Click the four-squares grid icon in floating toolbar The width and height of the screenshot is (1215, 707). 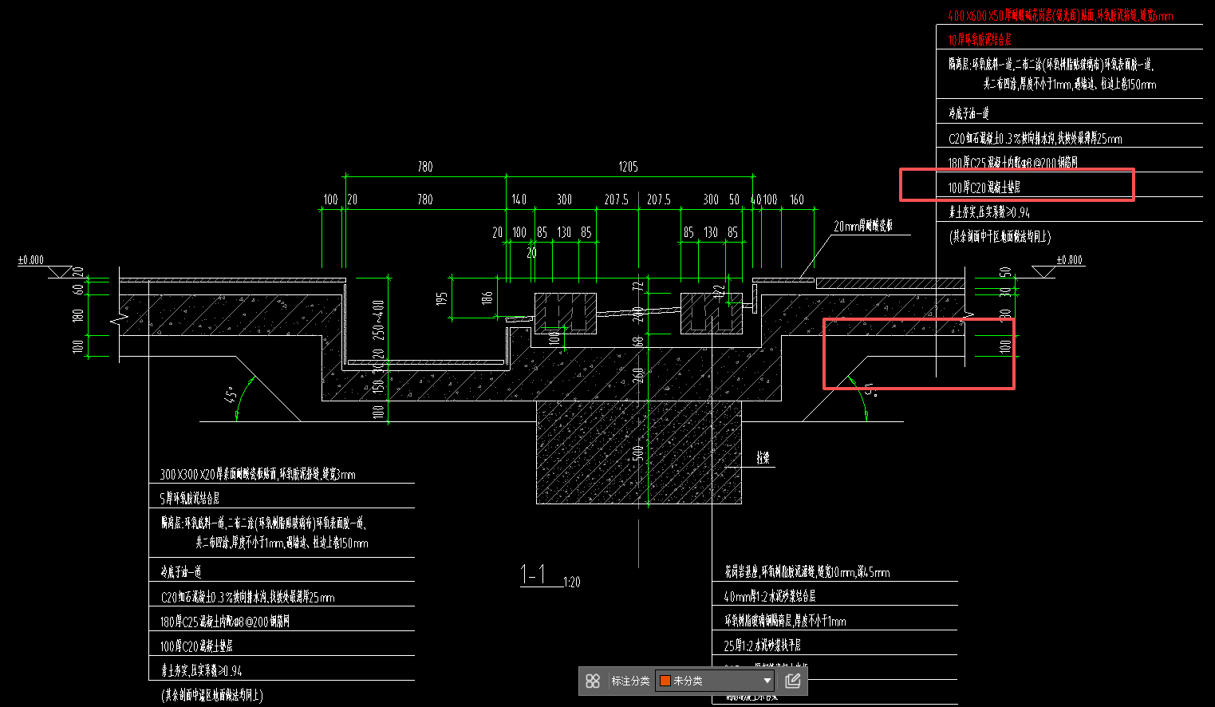[593, 681]
